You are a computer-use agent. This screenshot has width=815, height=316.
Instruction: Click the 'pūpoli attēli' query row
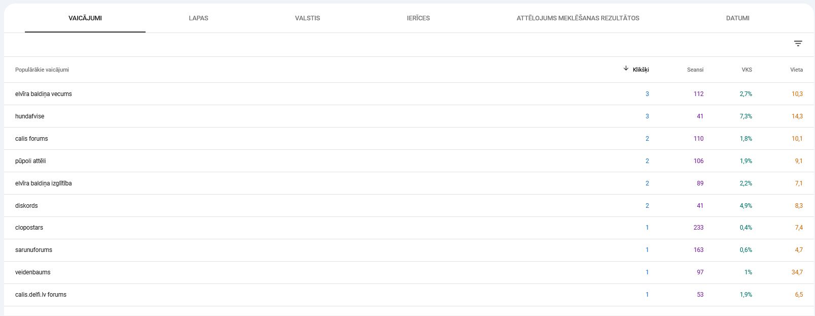tap(30, 161)
